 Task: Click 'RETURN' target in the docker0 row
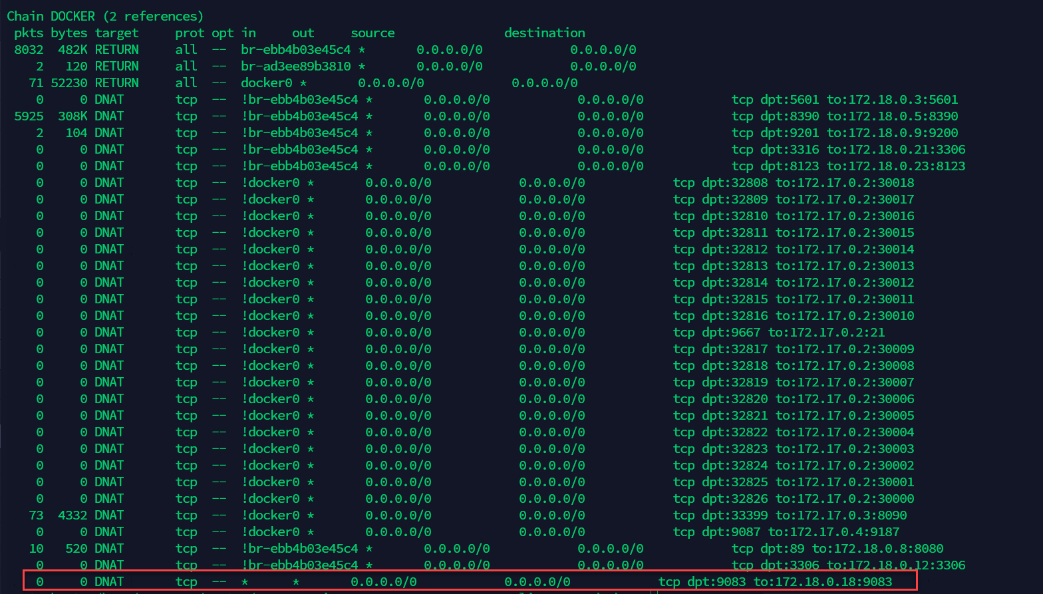click(116, 82)
